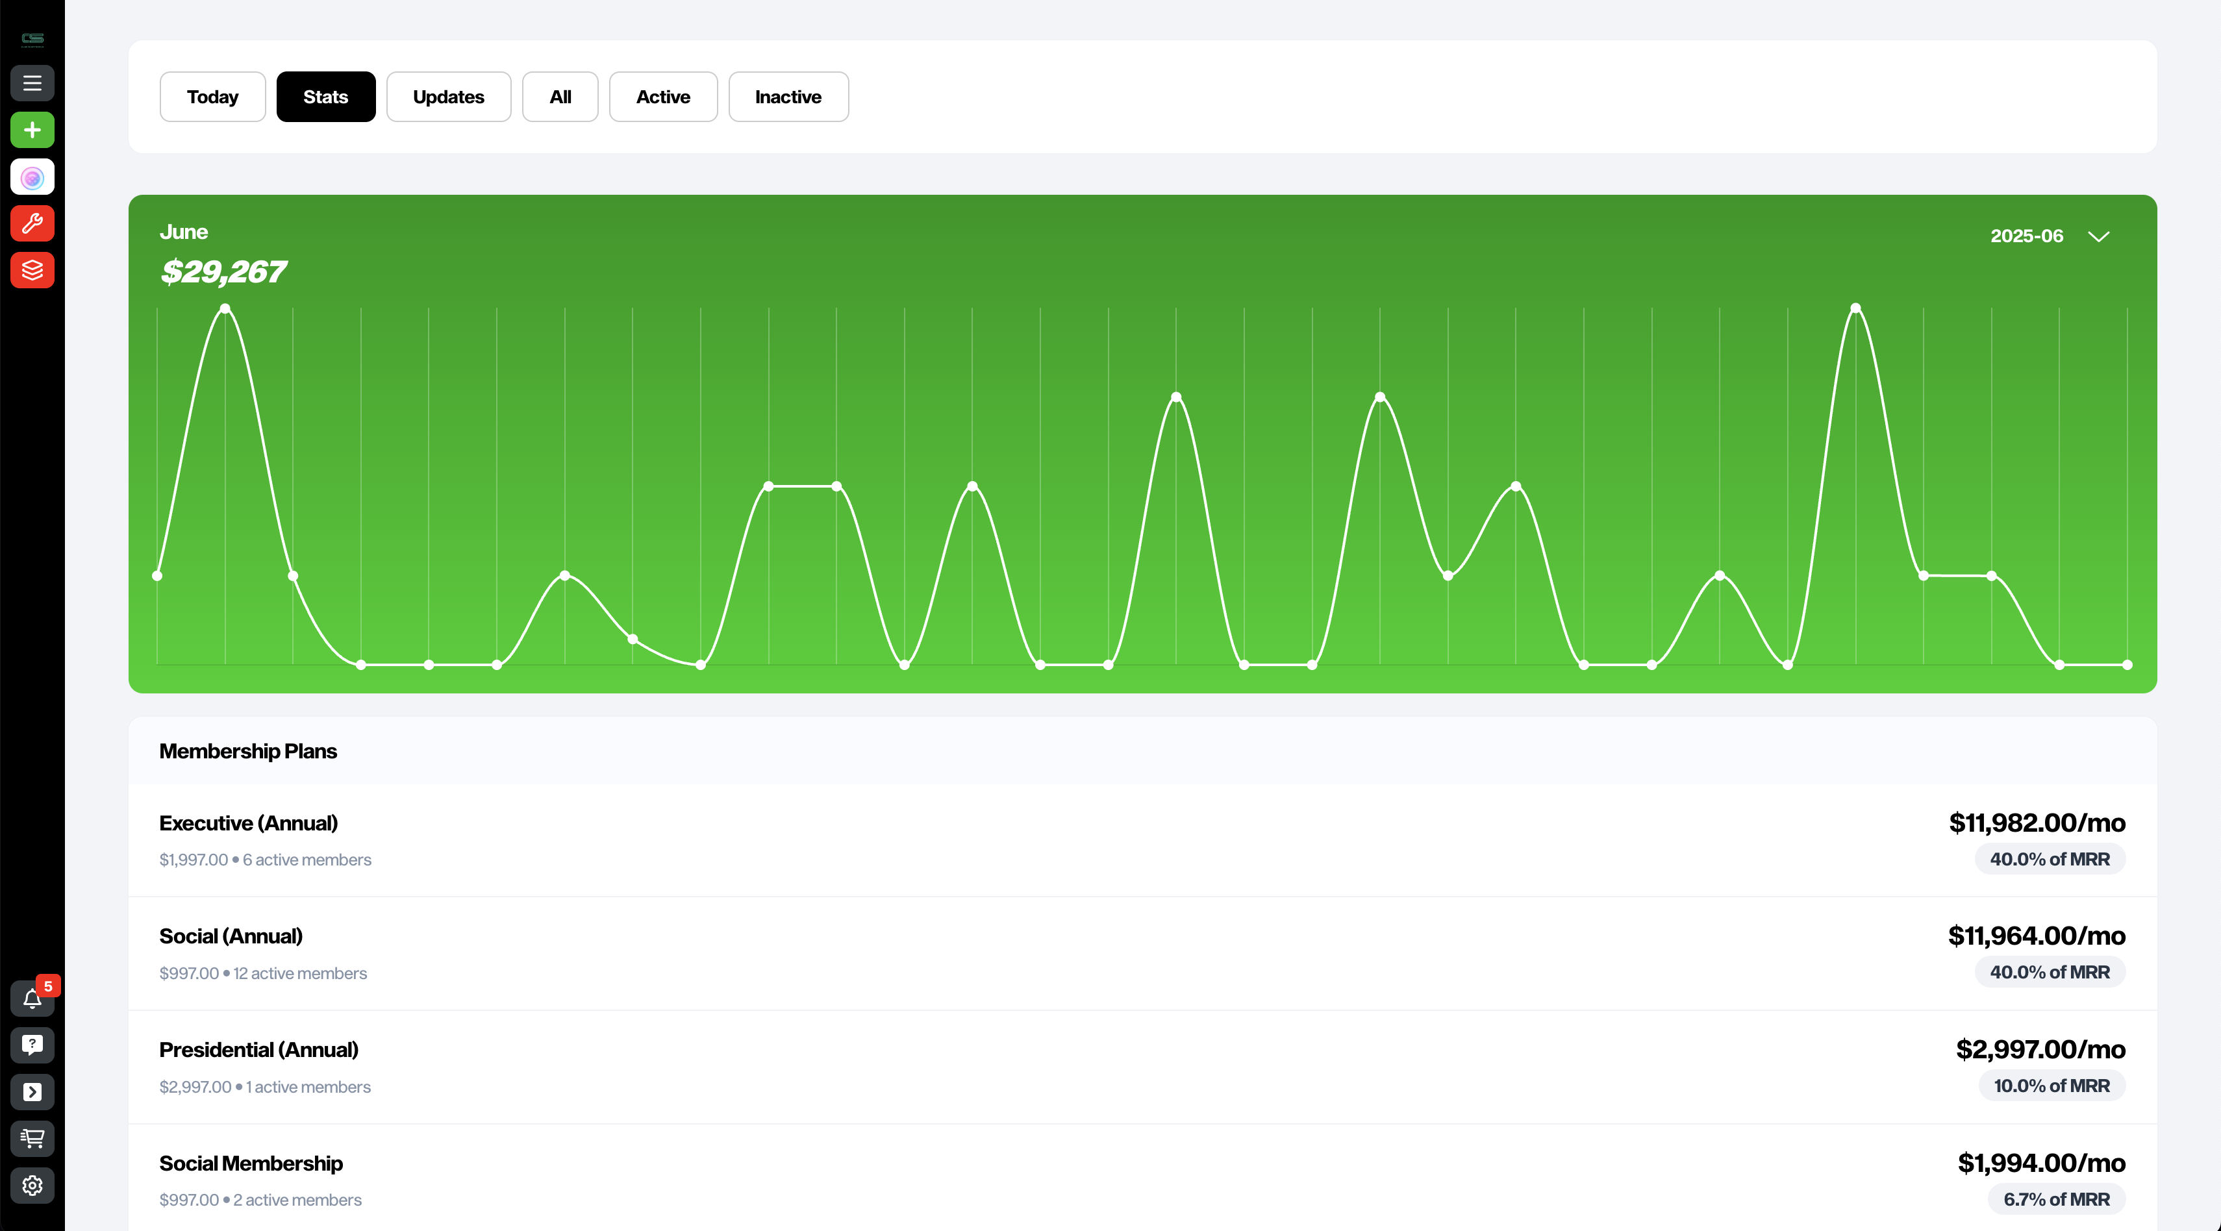This screenshot has width=2221, height=1231.
Task: Expand the 2025-06 month chevron
Action: pyautogui.click(x=2098, y=236)
